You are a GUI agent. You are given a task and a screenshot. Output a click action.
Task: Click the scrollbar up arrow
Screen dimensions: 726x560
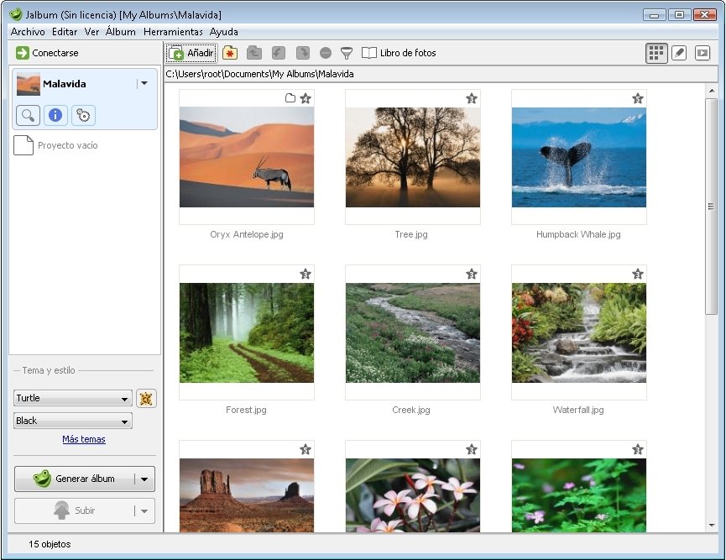tap(712, 91)
